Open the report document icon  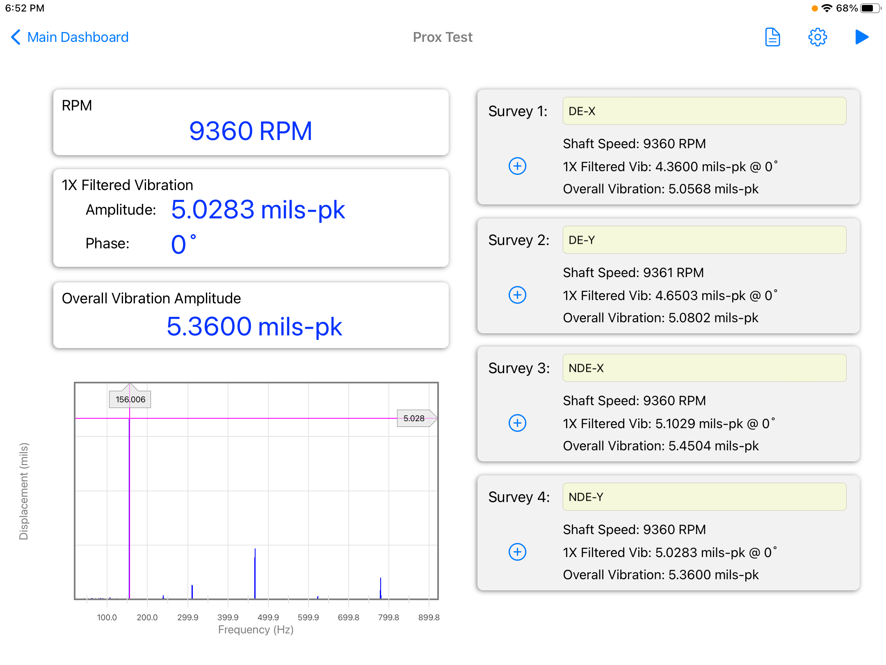point(772,37)
